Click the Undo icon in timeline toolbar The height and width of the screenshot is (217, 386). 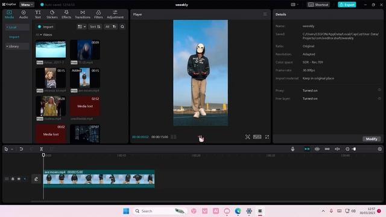(x=21, y=149)
